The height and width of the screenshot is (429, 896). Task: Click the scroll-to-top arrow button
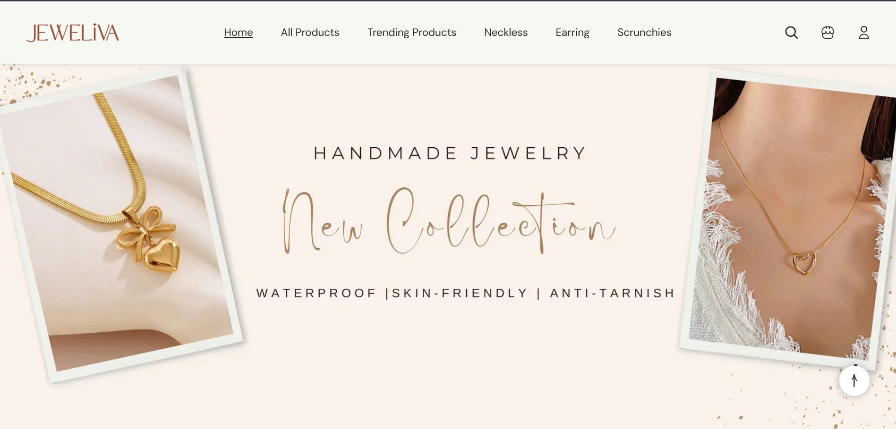point(854,380)
